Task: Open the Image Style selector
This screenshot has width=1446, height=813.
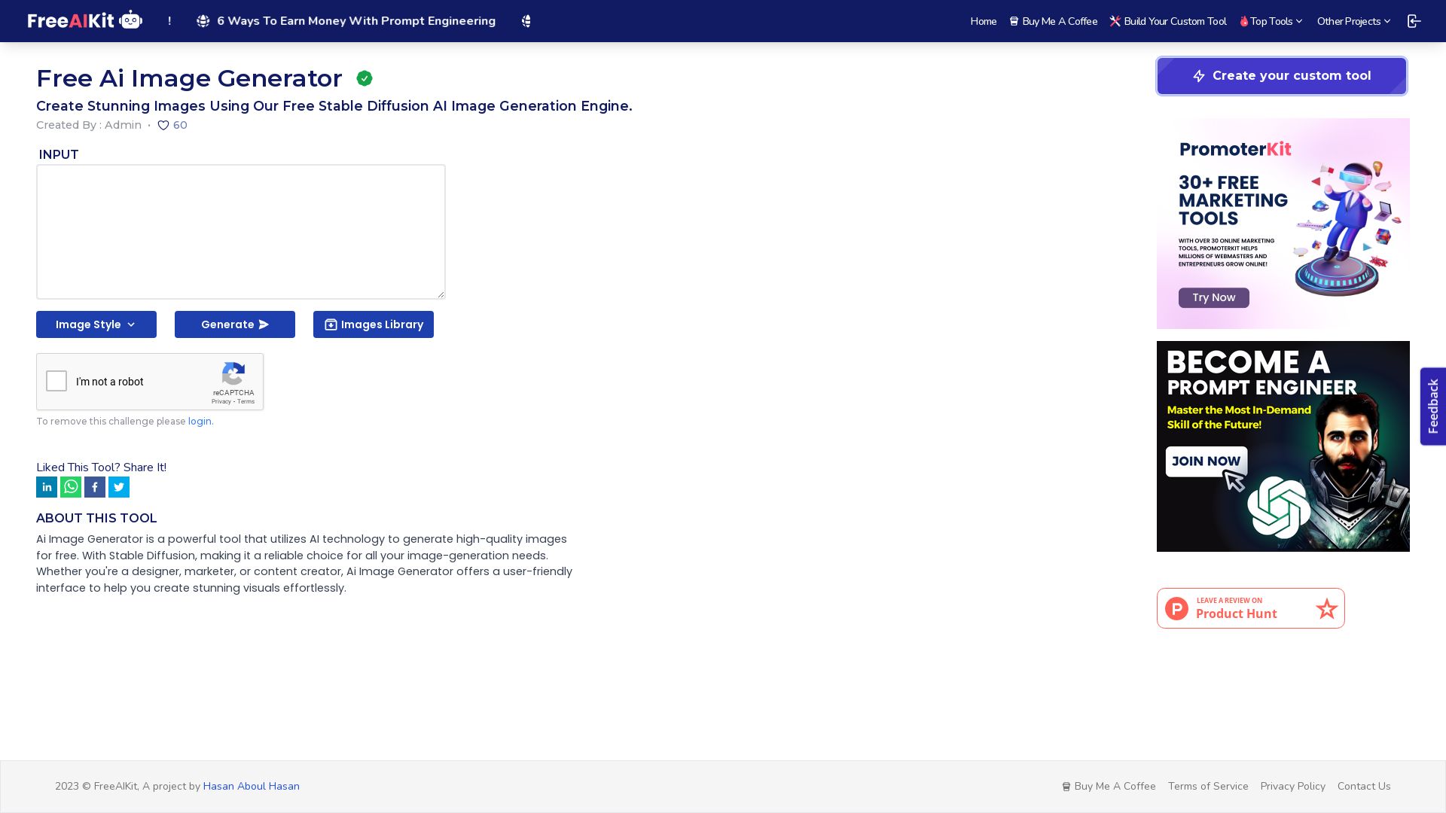Action: 96,324
